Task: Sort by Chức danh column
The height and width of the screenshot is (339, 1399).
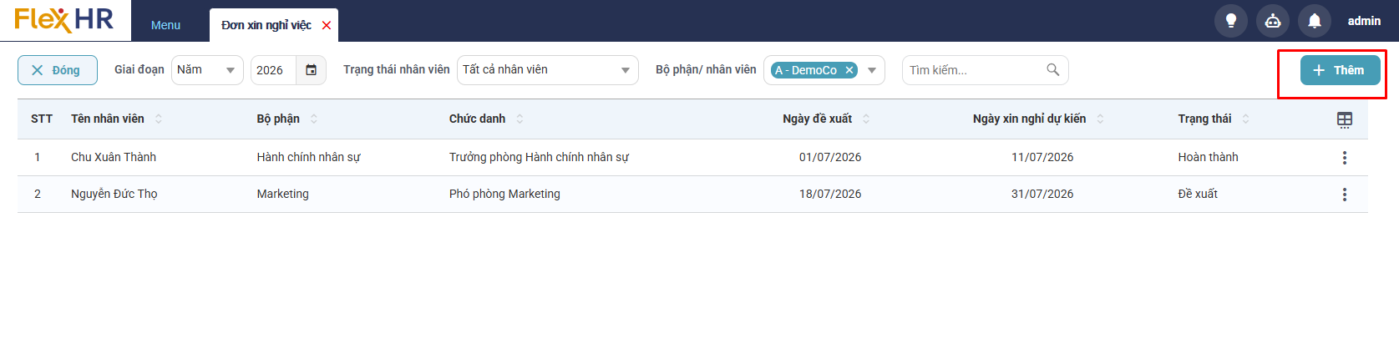Action: click(x=520, y=119)
